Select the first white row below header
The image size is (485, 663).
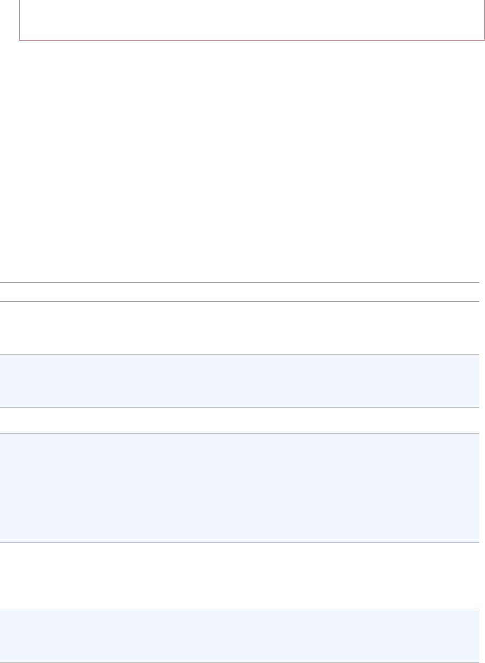coord(239,327)
